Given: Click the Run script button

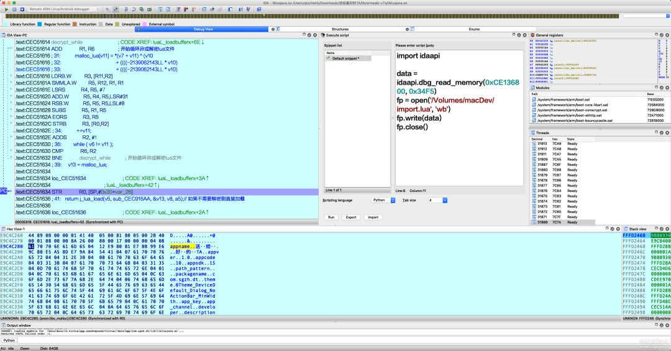Looking at the screenshot, I should 332,217.
